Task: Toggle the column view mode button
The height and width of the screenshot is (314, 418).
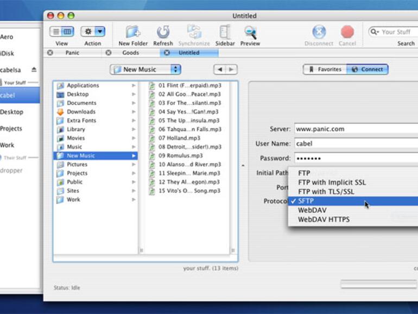Action: (x=67, y=32)
